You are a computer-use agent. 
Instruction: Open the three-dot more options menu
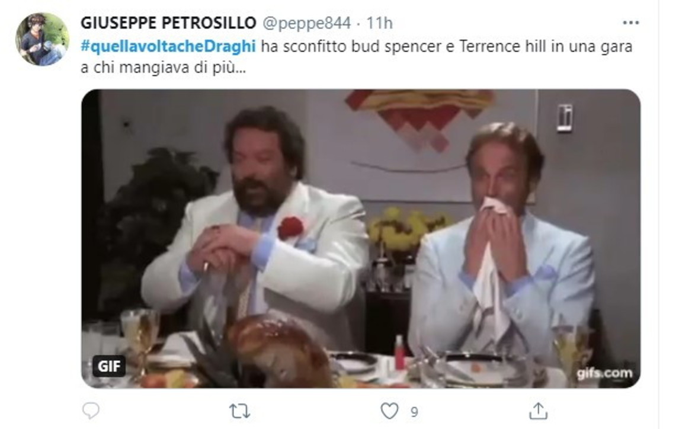point(630,23)
